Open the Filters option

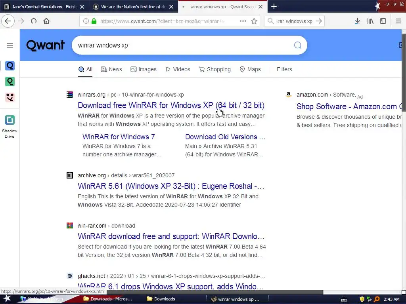(x=284, y=69)
